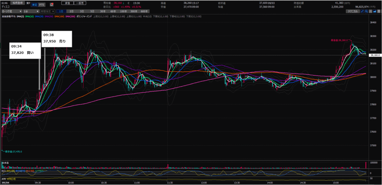Click the 出 output icon in toolbar
Viewport: 382px width, 185px height.
coord(370,11)
